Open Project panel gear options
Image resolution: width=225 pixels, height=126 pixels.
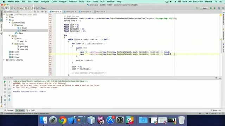[42, 12]
